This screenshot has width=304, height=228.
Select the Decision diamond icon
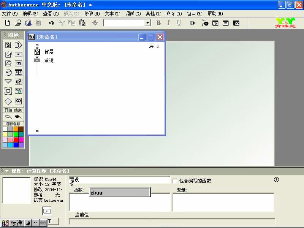point(8,101)
